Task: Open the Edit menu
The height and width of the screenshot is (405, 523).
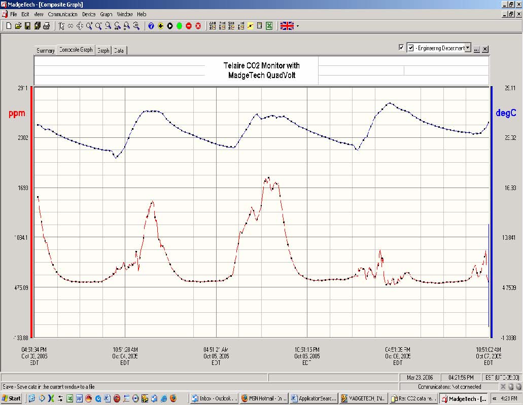Action: pos(25,14)
